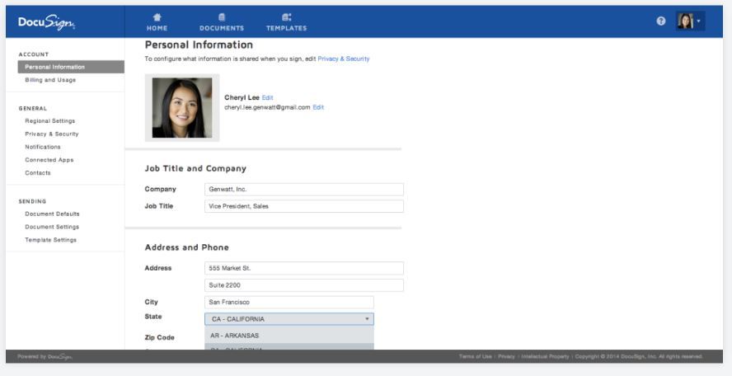This screenshot has width=732, height=376.
Task: Open the Templates tab
Action: coord(287,22)
